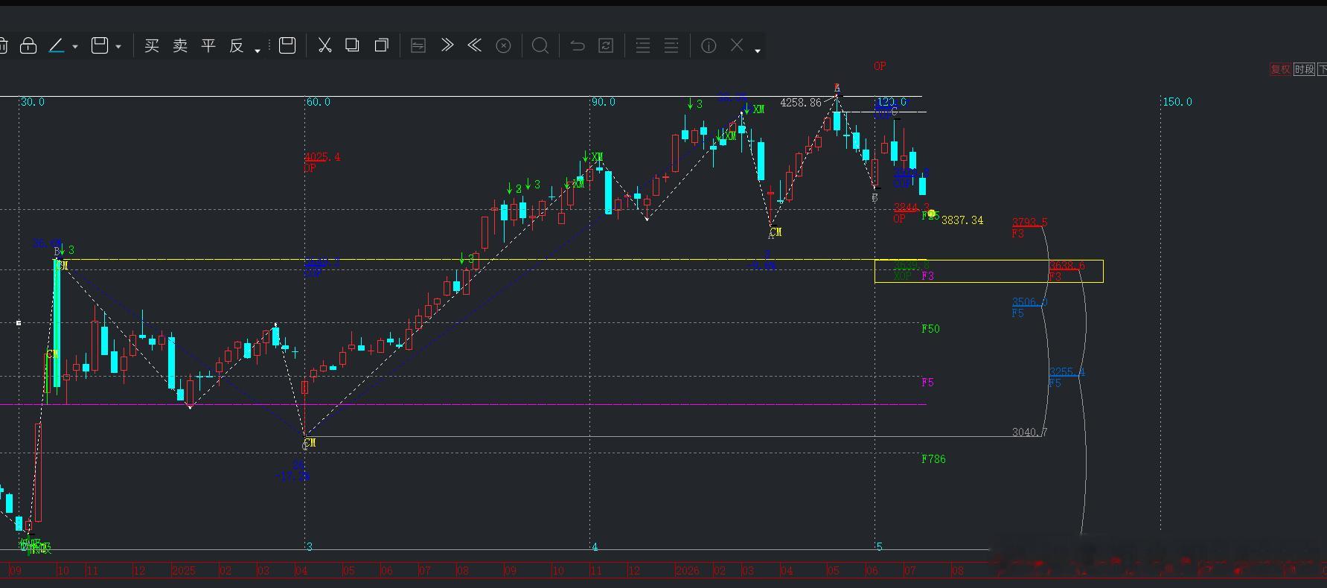This screenshot has width=1327, height=588.
Task: Select the 平 (close position) item
Action: pos(208,46)
